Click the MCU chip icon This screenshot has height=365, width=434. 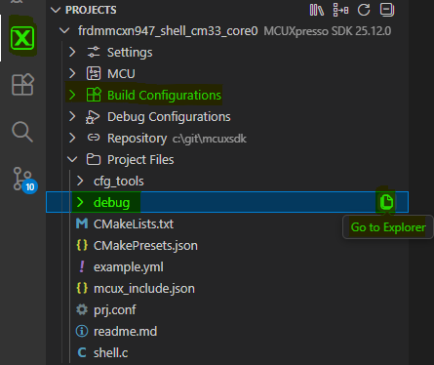point(94,73)
